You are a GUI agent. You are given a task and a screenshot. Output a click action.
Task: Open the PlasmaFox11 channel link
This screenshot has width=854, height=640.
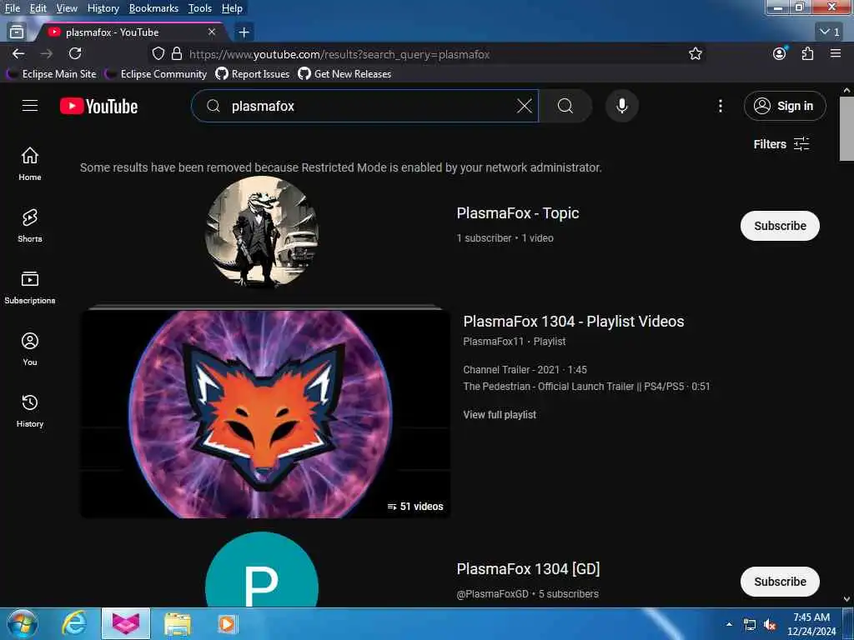[x=493, y=342]
